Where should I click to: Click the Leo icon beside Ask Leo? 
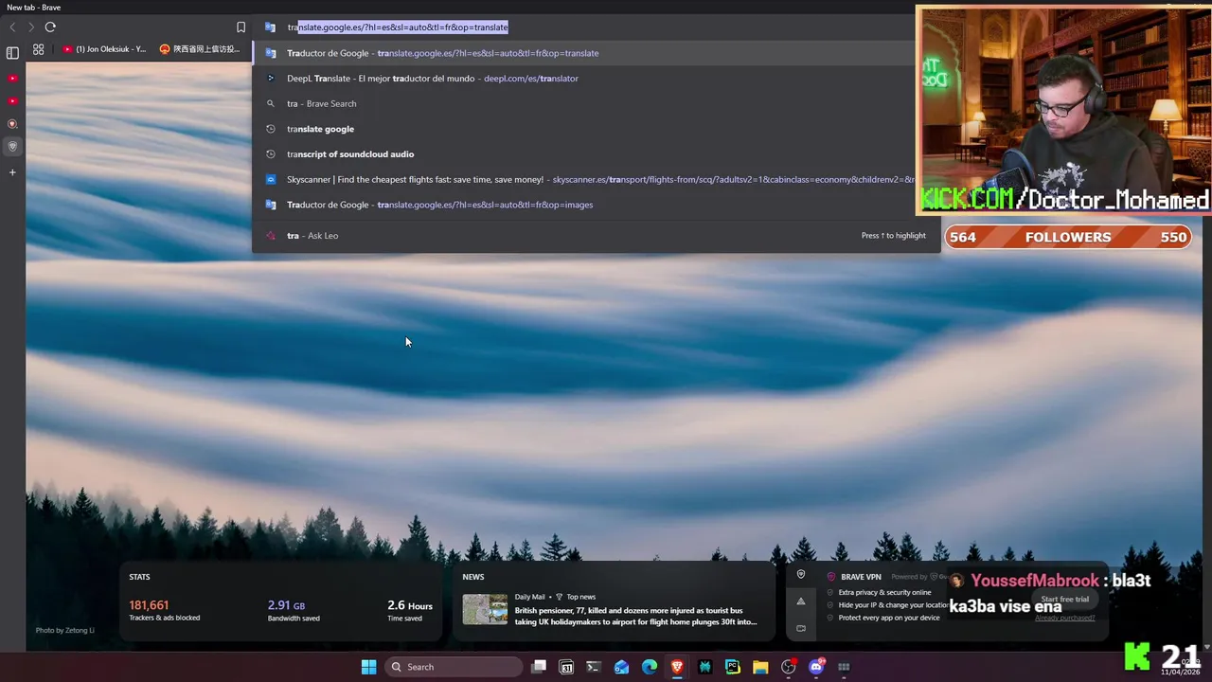[x=270, y=236]
